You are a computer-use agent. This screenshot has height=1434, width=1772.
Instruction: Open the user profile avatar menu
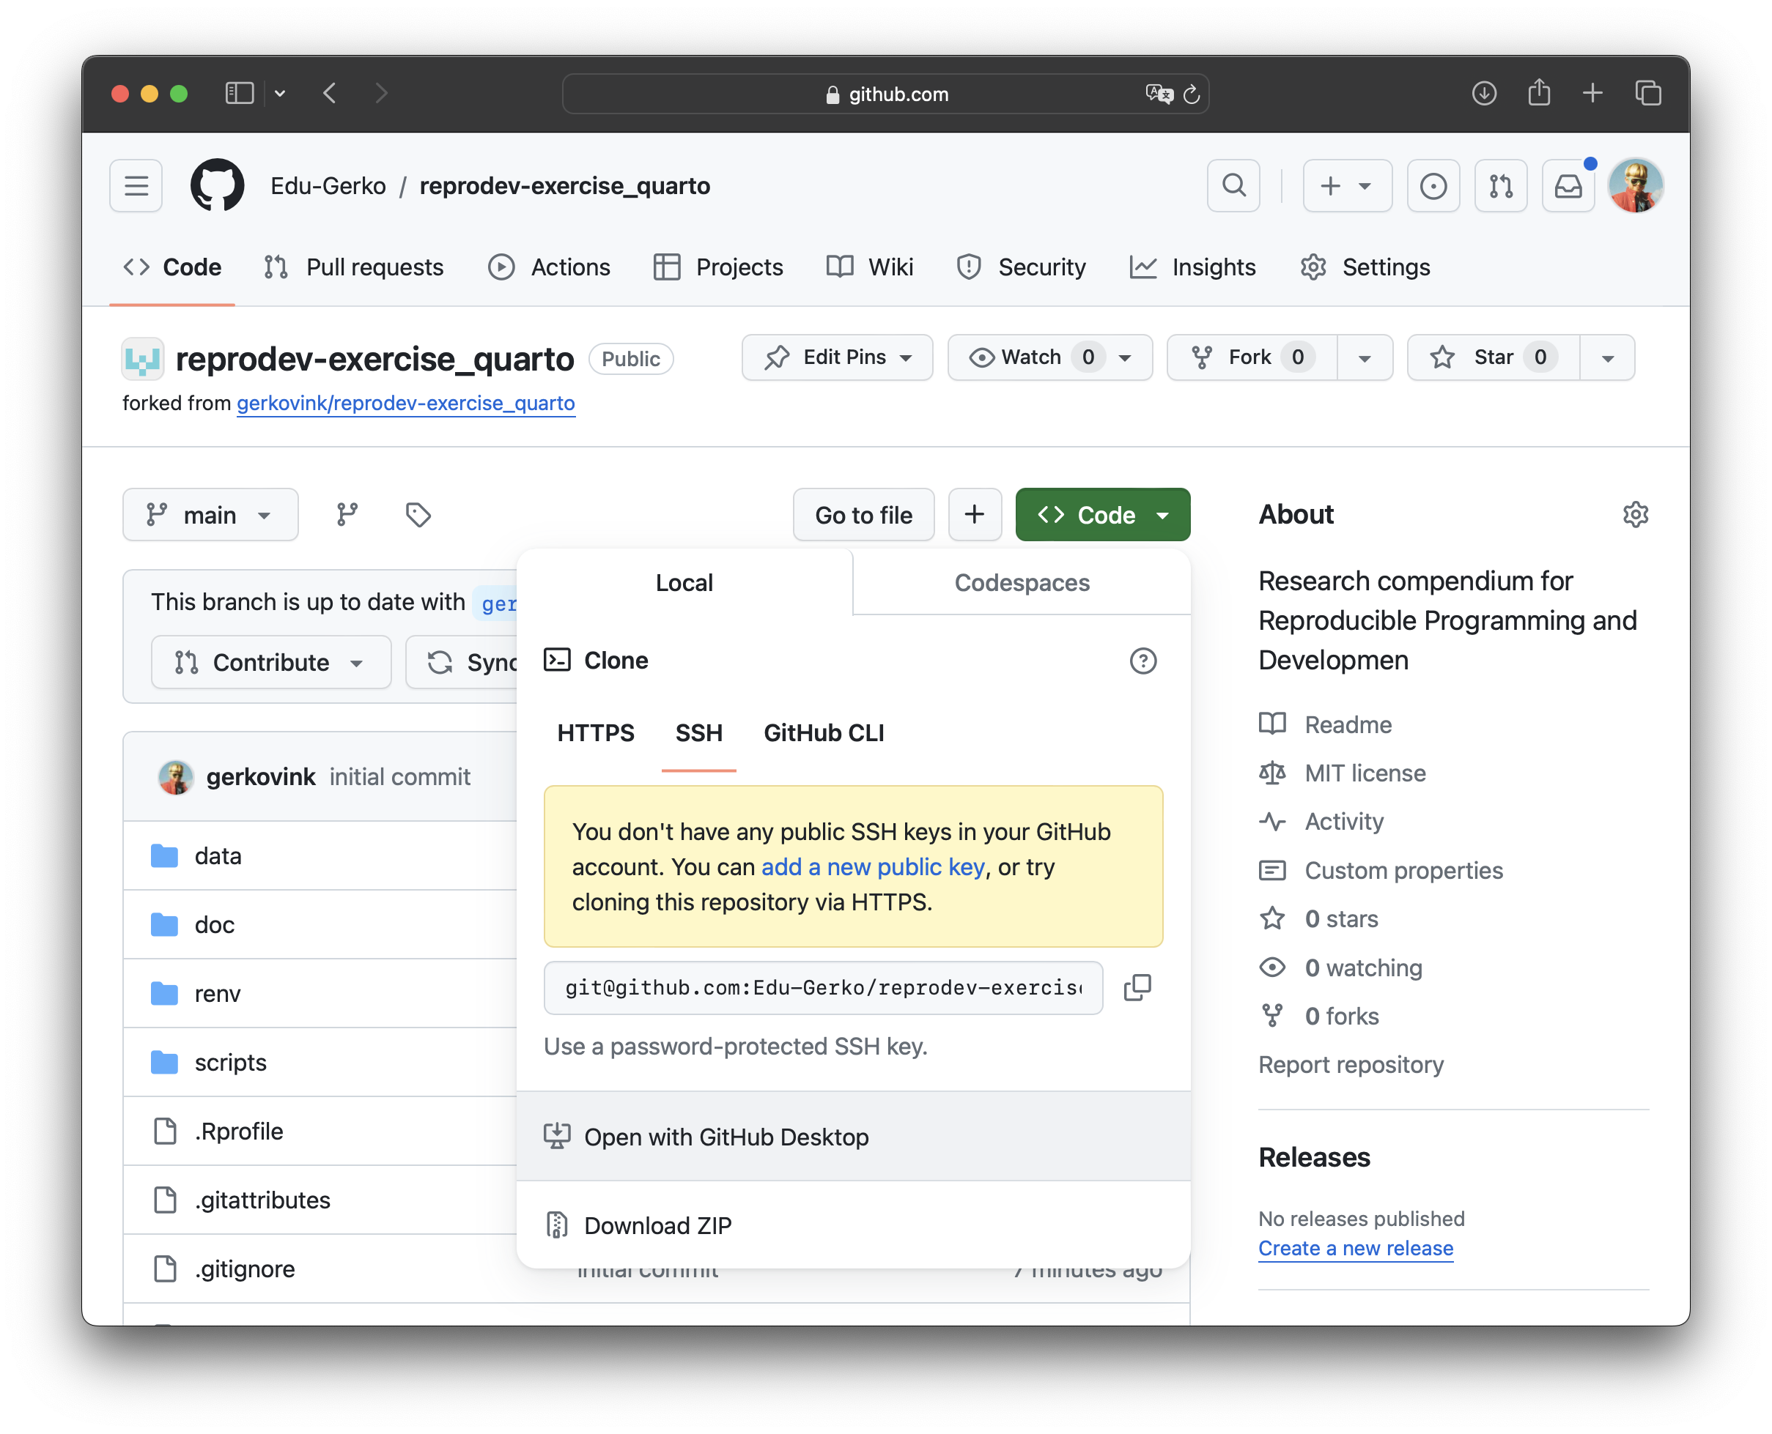coord(1635,186)
